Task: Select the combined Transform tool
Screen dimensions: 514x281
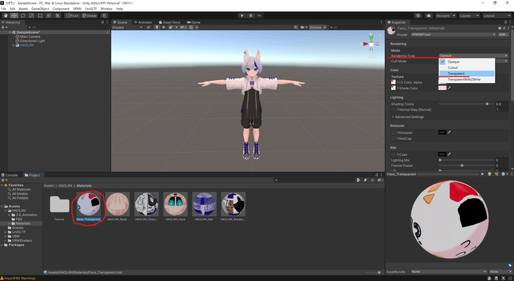Action: coord(49,15)
